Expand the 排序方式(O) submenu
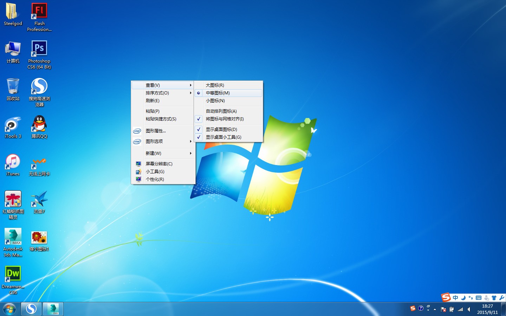This screenshot has width=506, height=316. click(163, 93)
